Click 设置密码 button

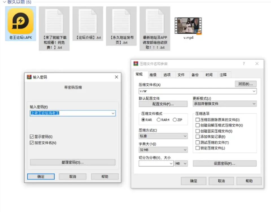(x=224, y=163)
